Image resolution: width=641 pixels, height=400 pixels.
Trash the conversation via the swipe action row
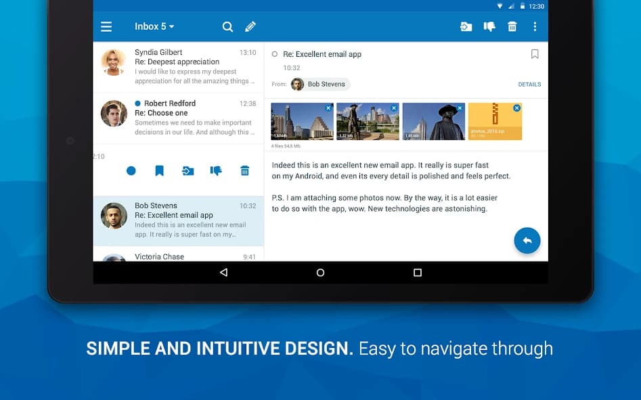(244, 171)
